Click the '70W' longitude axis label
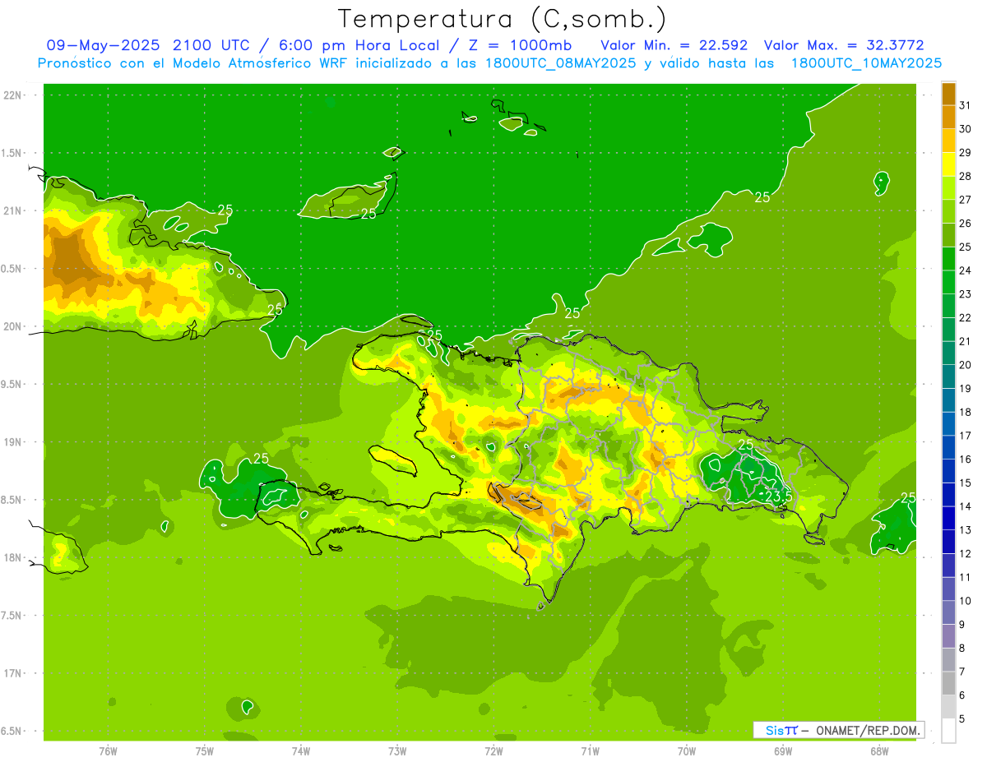The image size is (987, 762). [687, 751]
